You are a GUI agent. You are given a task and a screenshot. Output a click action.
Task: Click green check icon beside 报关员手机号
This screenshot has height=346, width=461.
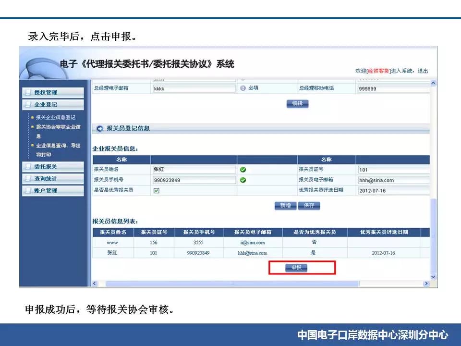point(243,180)
